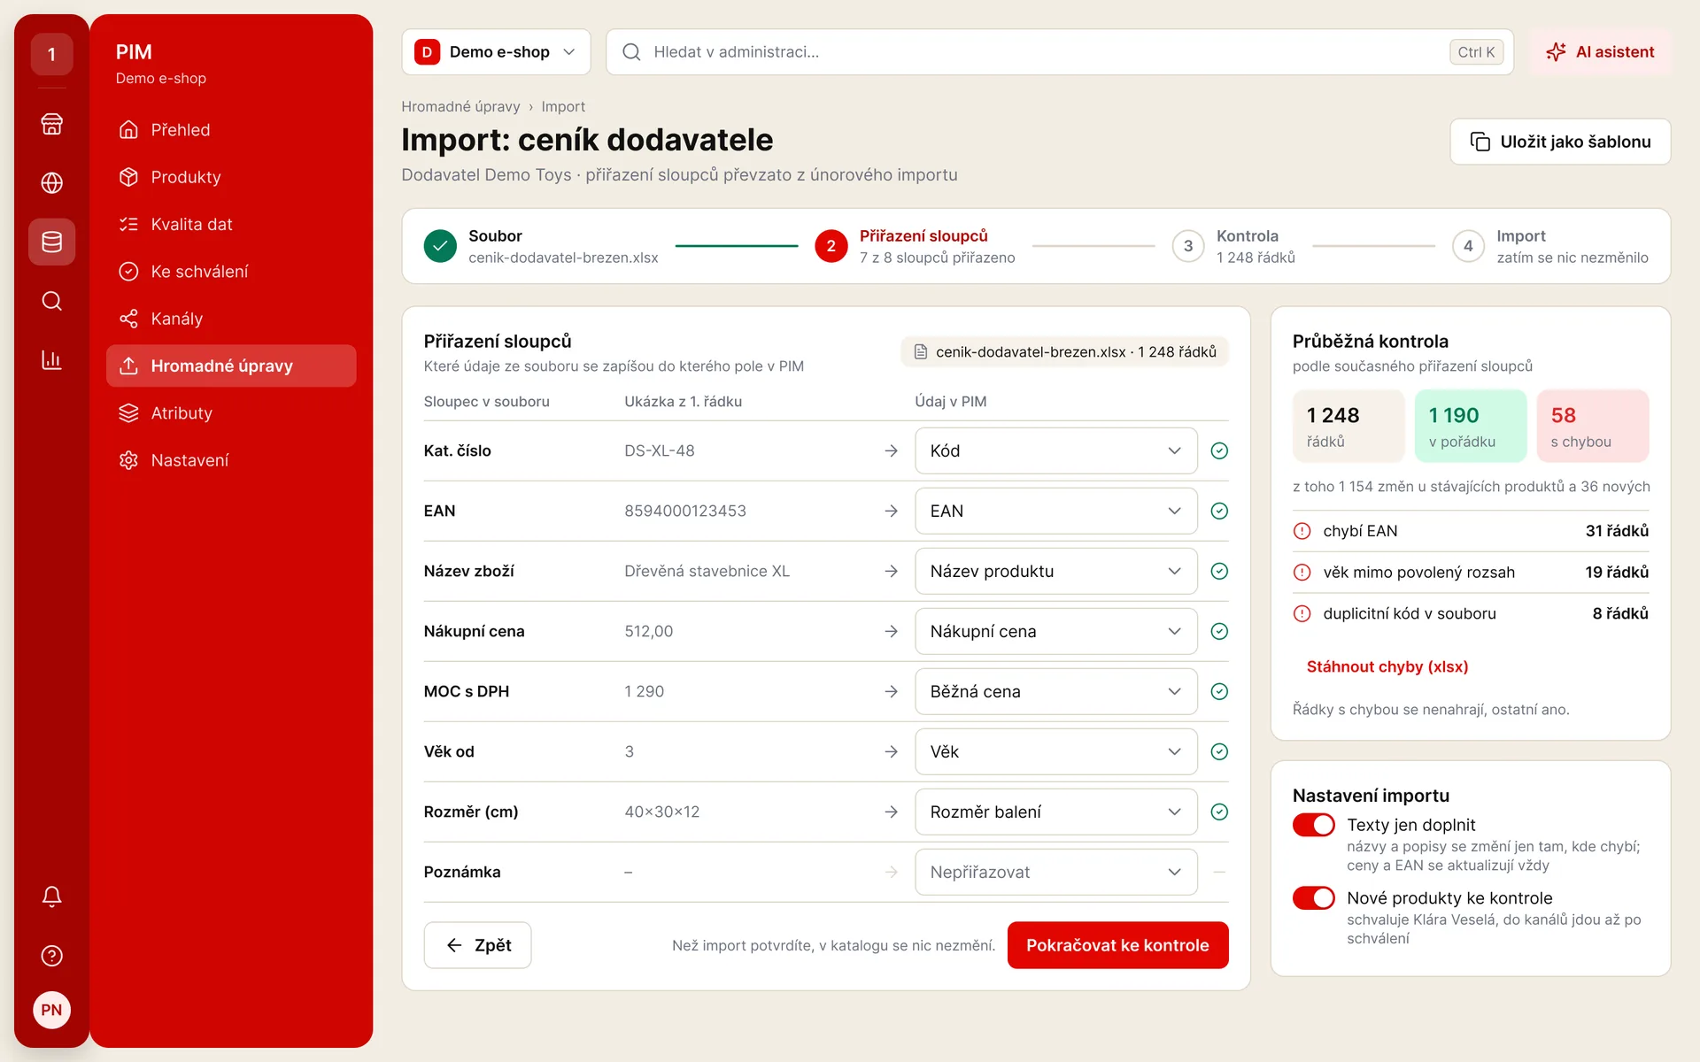
Task: Click the number 1 badge at rail top
Action: point(51,54)
